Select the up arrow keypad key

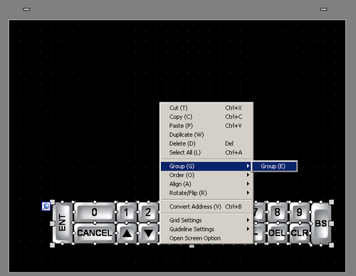(127, 233)
